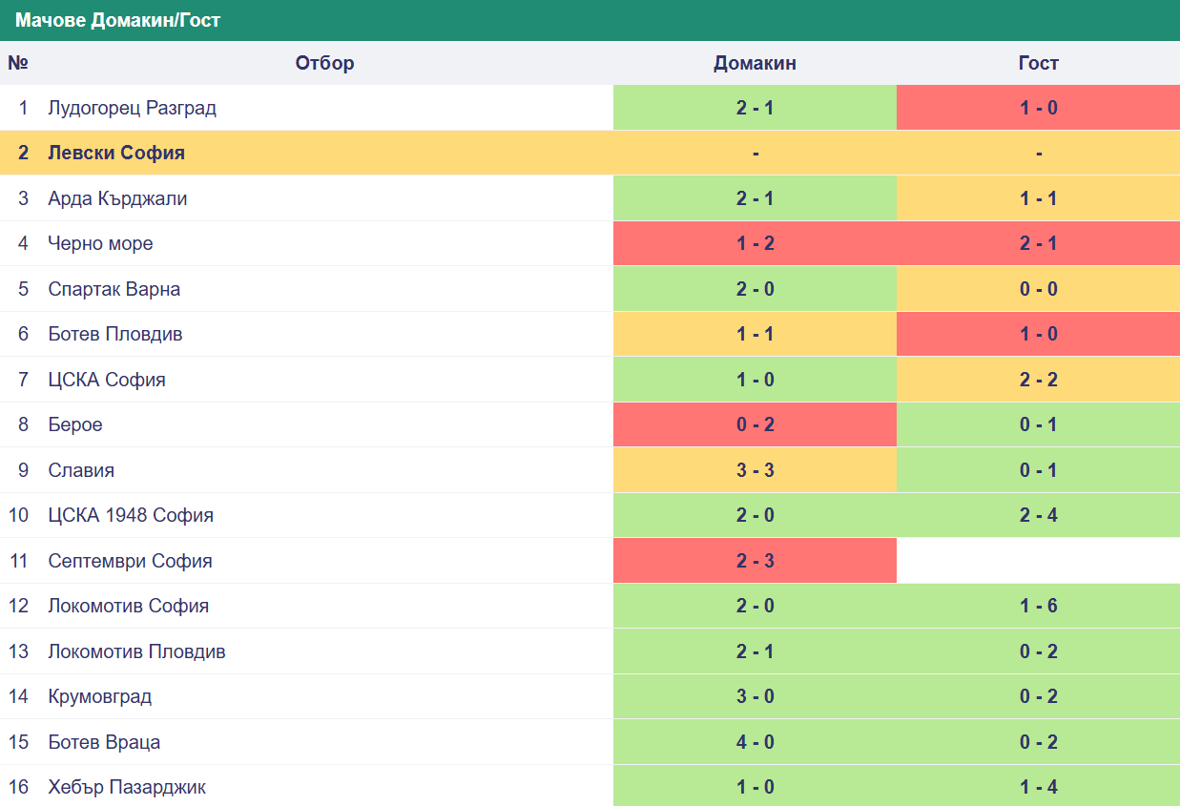This screenshot has width=1180, height=806.
Task: Open Ботев Враца away result 0 - 2
Action: click(x=1038, y=742)
